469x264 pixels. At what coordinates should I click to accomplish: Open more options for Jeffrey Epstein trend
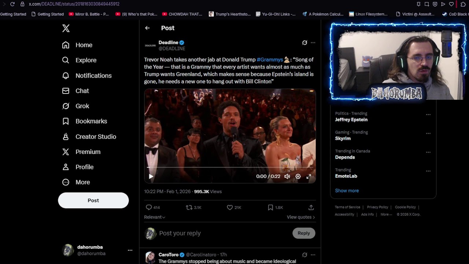coord(428,114)
